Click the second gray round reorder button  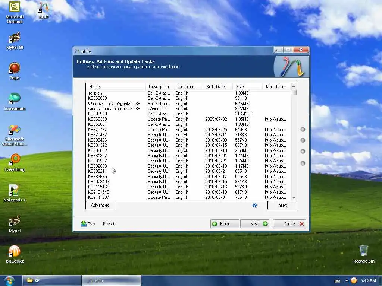[x=303, y=140]
